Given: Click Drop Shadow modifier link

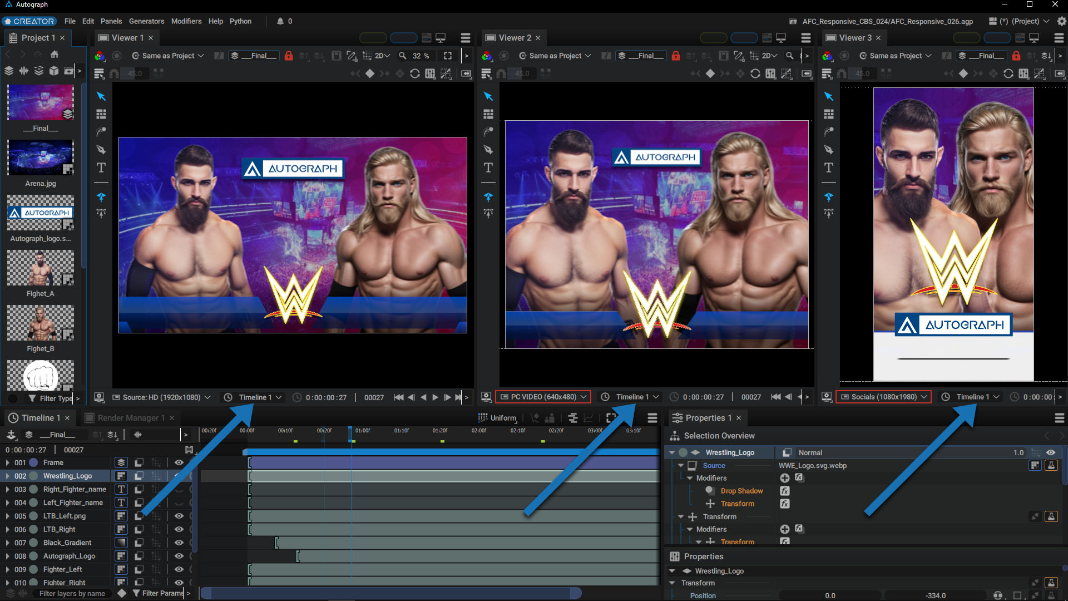Looking at the screenshot, I should click(x=741, y=491).
